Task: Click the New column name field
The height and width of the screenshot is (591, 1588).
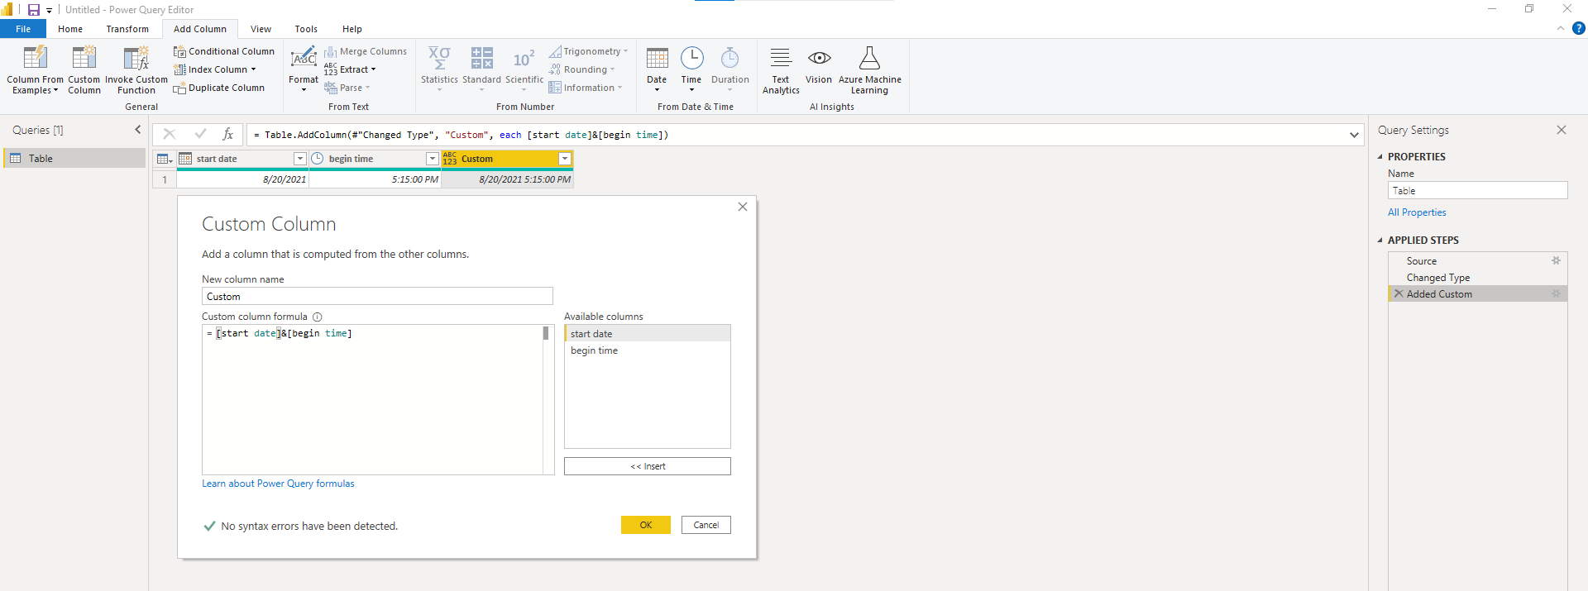Action: pos(377,296)
